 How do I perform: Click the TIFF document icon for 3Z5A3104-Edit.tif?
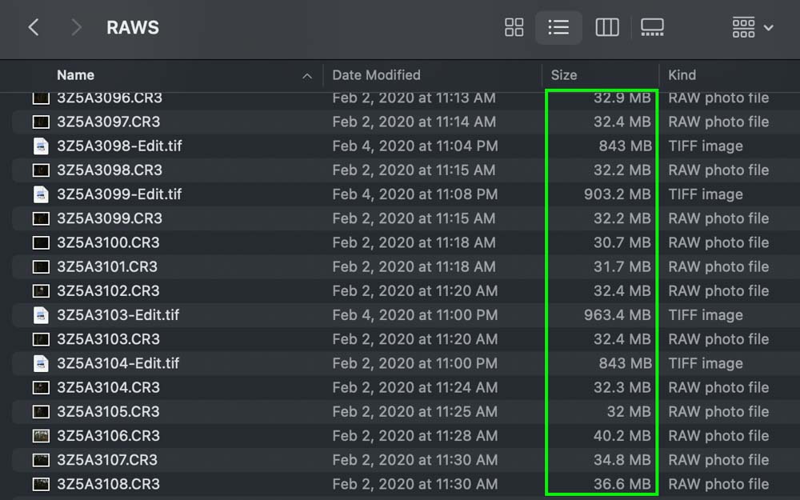click(x=41, y=363)
